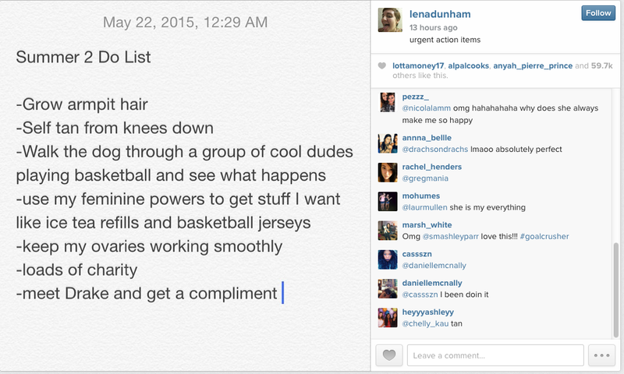Click the comments scrollbar thumb
Screen dimensions: 624x374
pos(616,290)
